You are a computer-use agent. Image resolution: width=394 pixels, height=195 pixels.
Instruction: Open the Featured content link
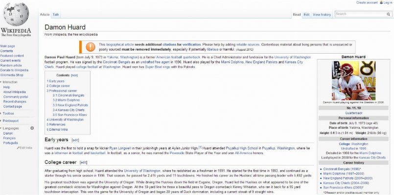(x=12, y=56)
